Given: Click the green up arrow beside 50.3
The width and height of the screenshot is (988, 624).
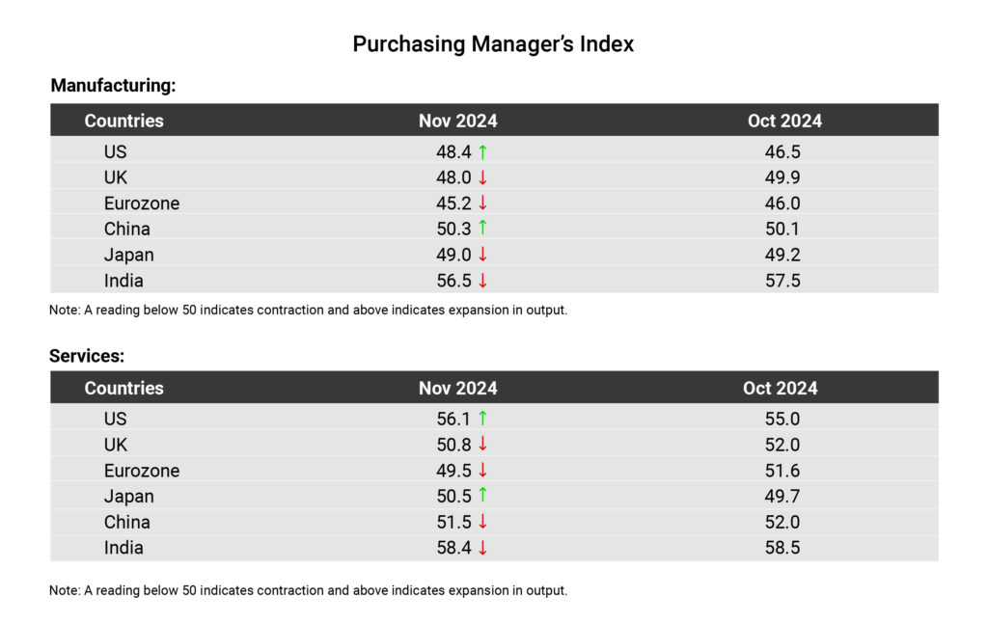Looking at the screenshot, I should tap(482, 229).
